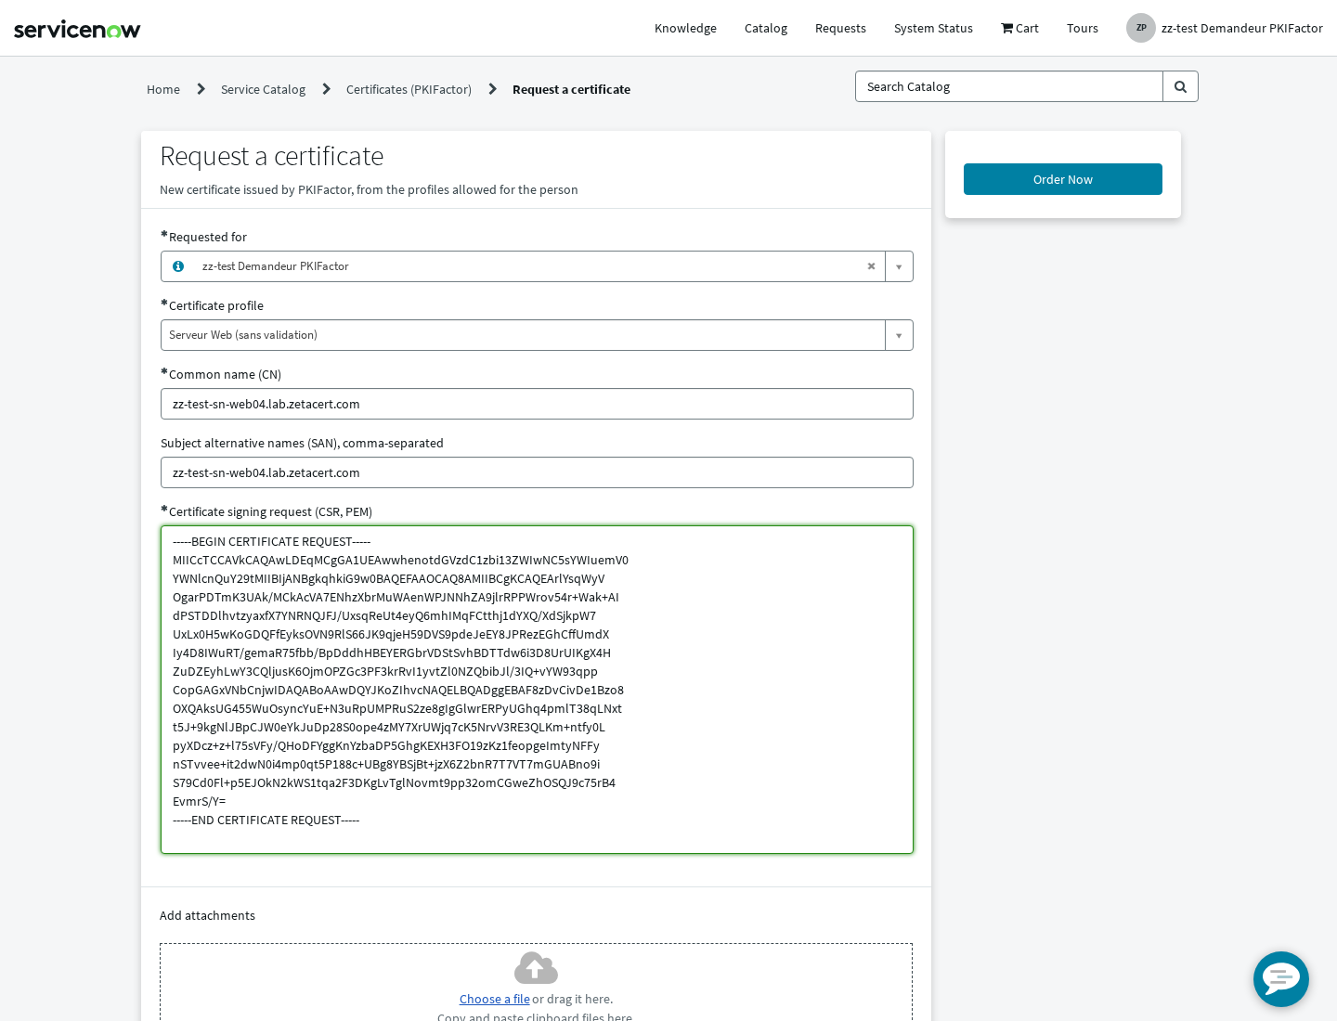Open Certificates (PKIFactor) breadcrumb
The width and height of the screenshot is (1337, 1021).
pos(409,89)
